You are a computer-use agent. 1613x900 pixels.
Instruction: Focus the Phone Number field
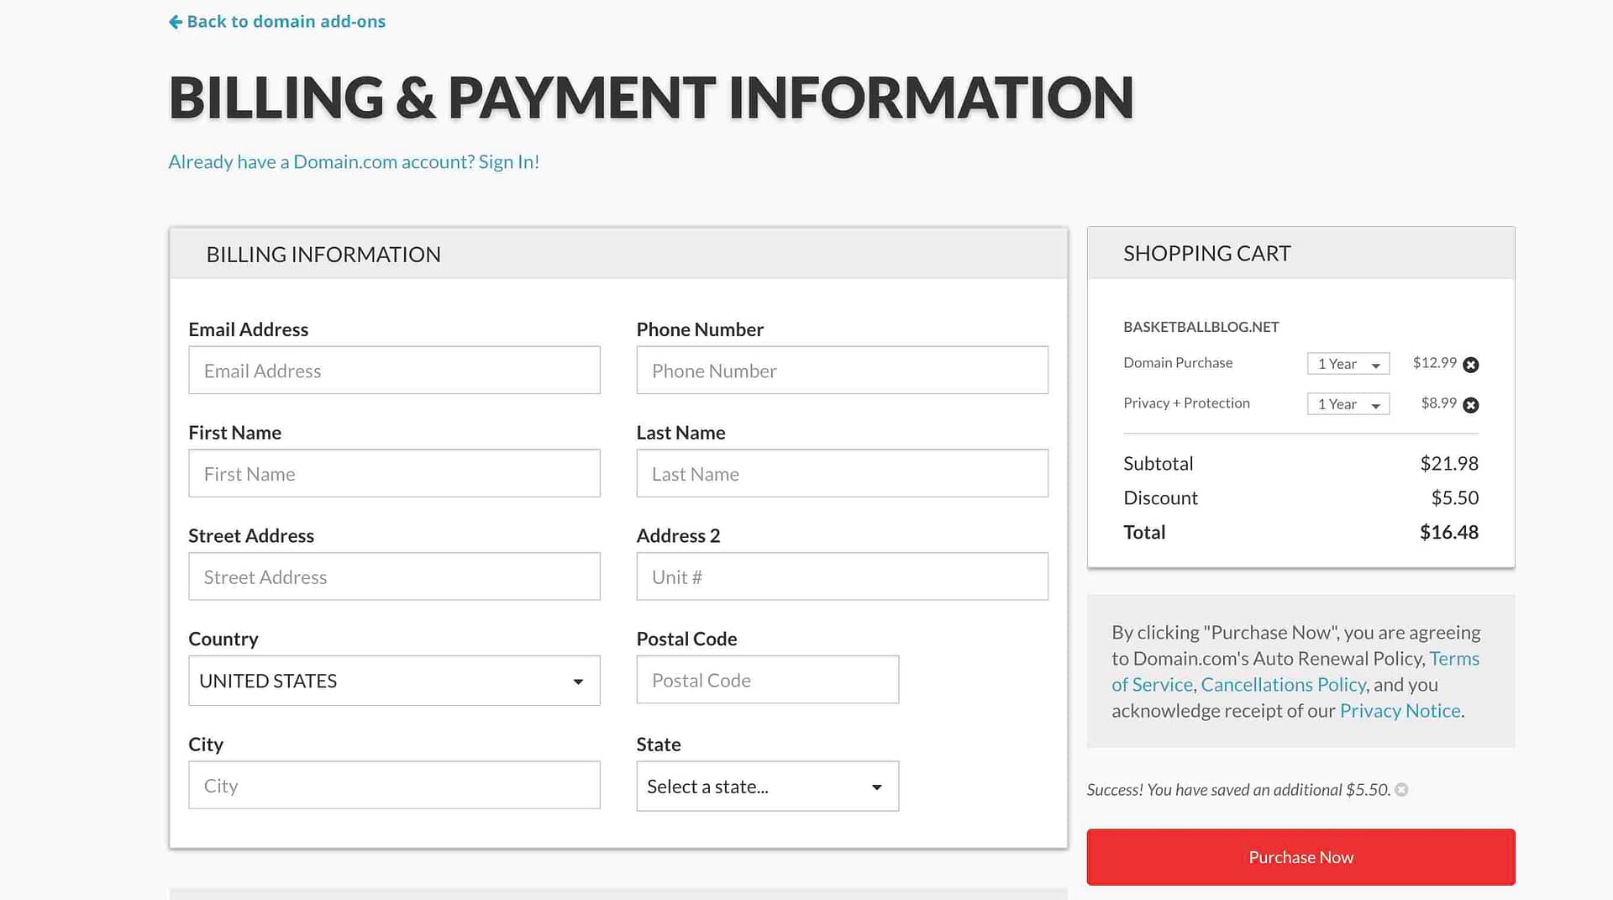[x=842, y=371]
